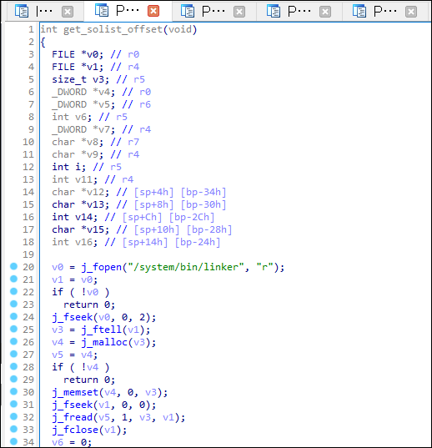Toggle breakpoint dot on line 32
Screen dimensions: 432x448
13,416
